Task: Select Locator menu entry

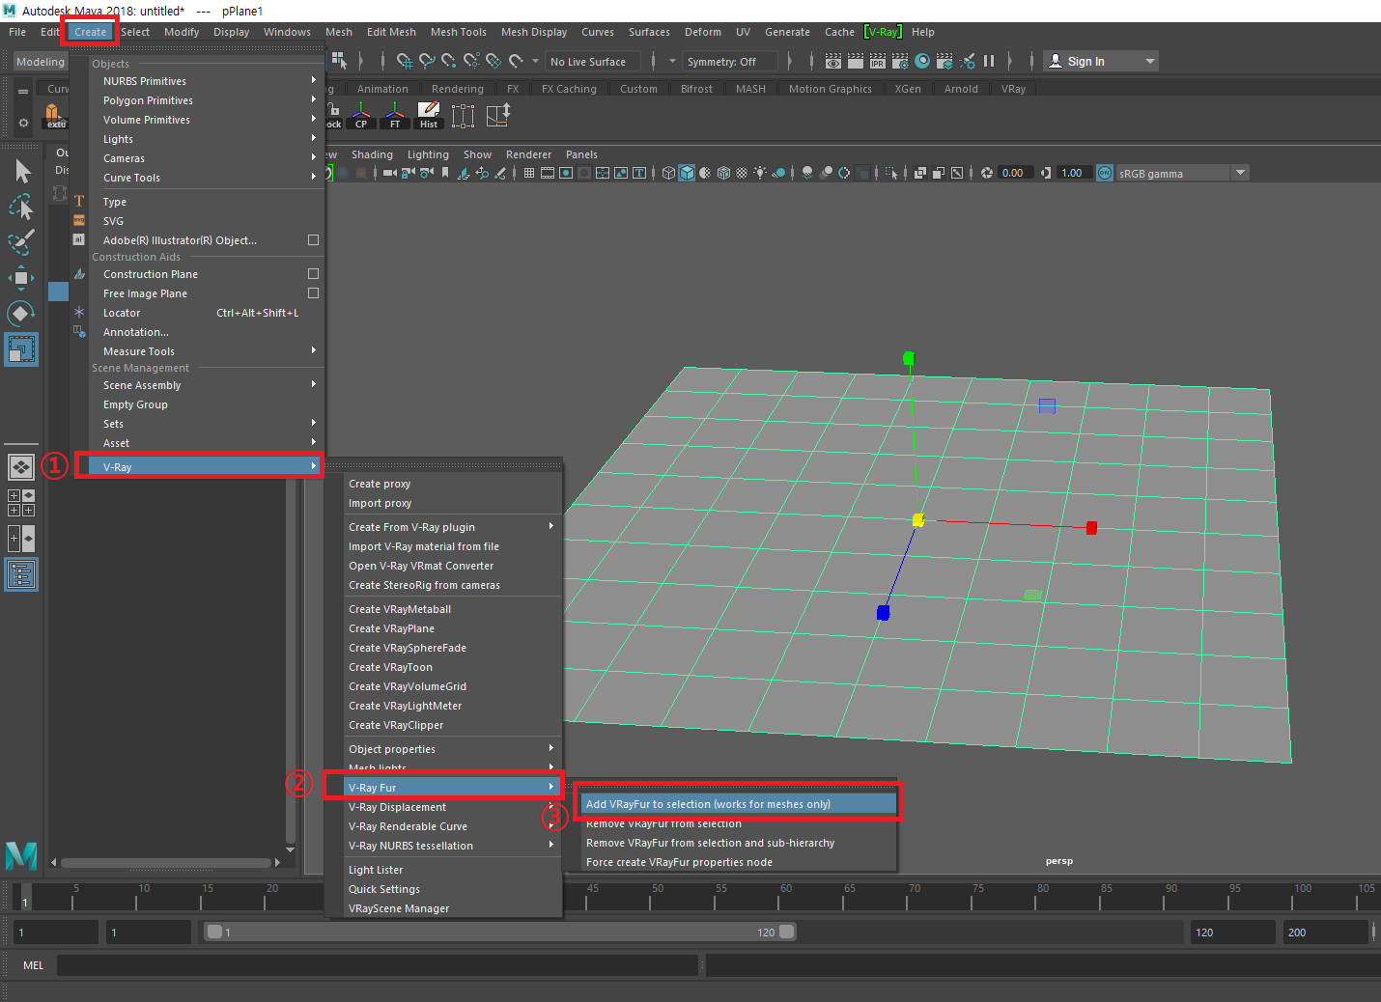Action: coord(208,313)
